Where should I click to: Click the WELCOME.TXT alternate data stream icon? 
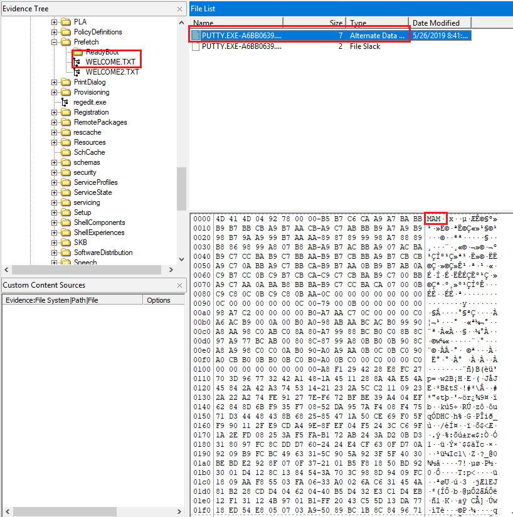click(78, 62)
